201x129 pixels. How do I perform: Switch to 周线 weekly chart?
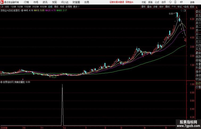coord(56,7)
